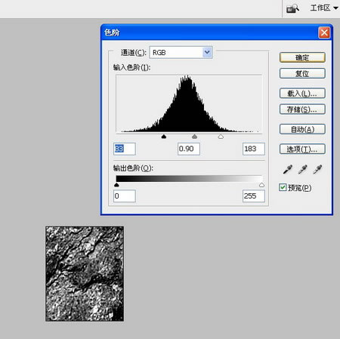
Task: Open the 工作区 workspace menu
Action: point(324,8)
